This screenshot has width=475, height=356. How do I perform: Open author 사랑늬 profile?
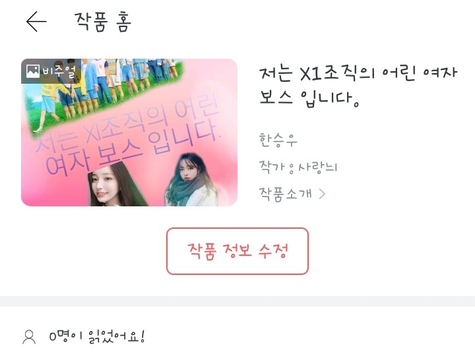[x=317, y=167]
